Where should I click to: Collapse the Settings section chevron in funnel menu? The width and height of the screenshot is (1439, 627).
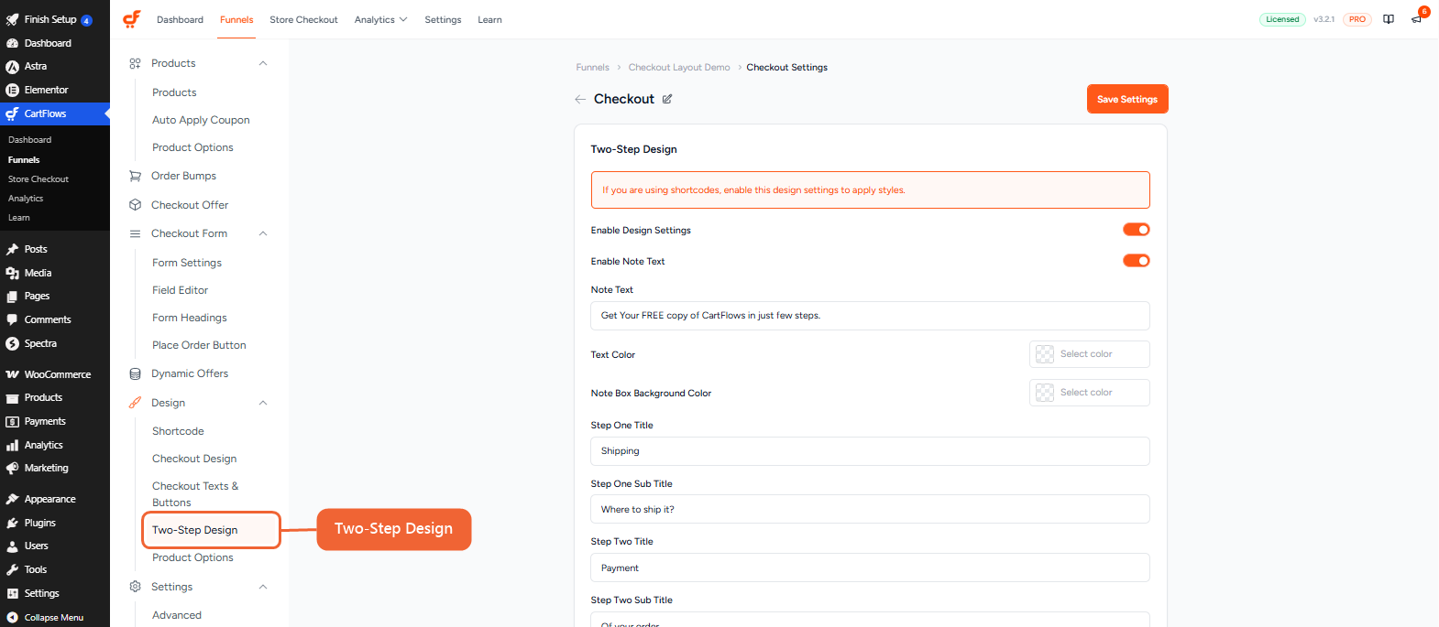pyautogui.click(x=263, y=587)
